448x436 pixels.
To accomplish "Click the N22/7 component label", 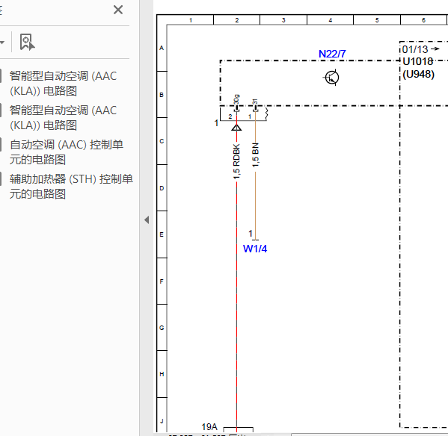I will click(332, 54).
